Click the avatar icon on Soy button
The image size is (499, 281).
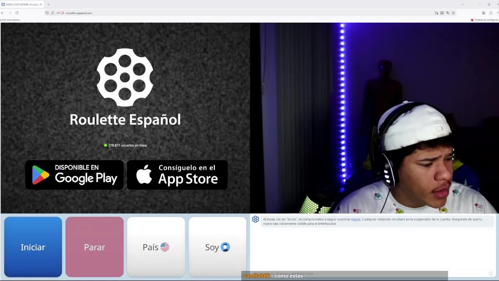pos(225,247)
